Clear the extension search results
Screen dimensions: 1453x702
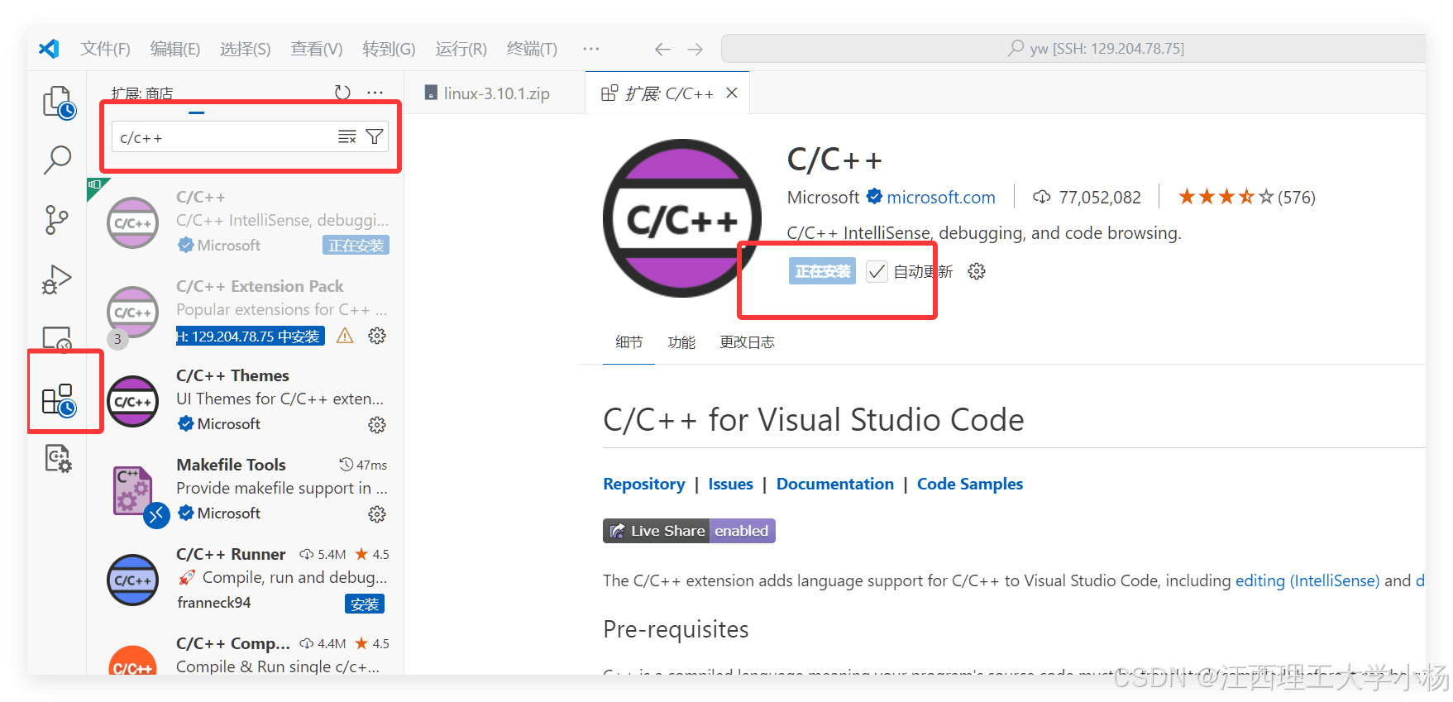click(x=347, y=137)
